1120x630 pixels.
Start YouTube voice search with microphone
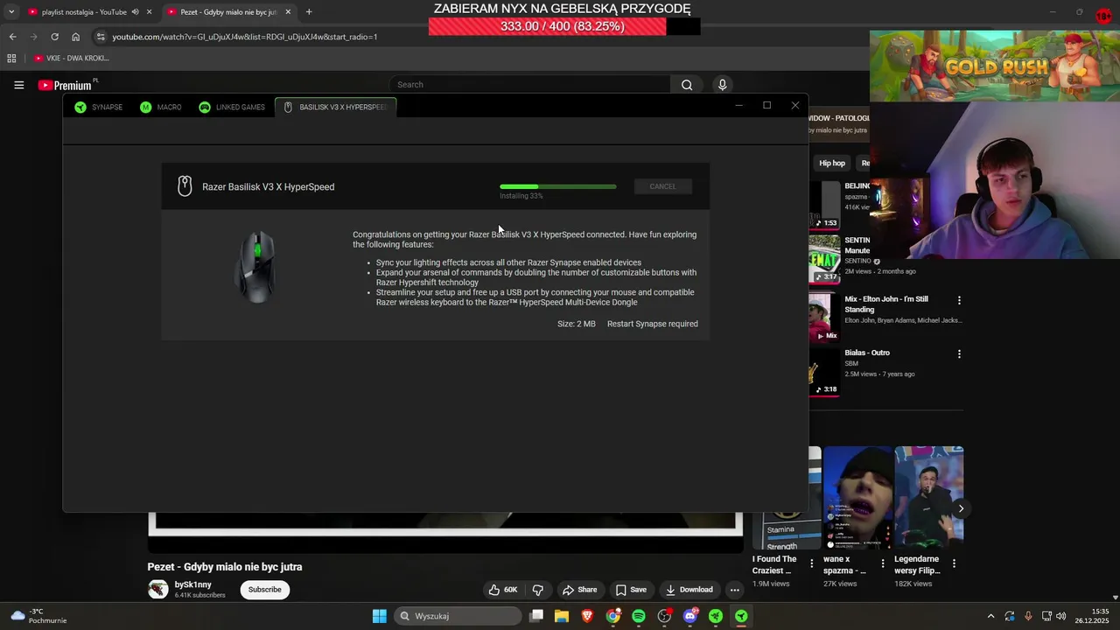pyautogui.click(x=722, y=85)
